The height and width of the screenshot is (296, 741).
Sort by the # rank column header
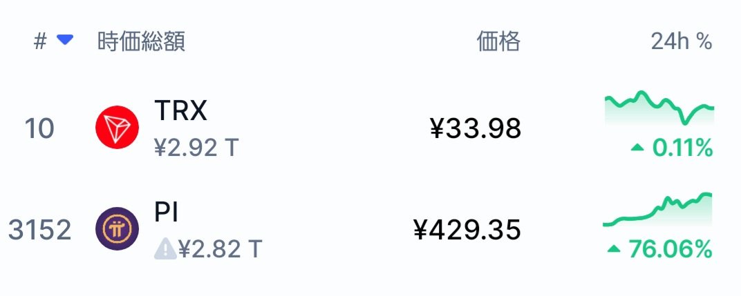pyautogui.click(x=40, y=41)
